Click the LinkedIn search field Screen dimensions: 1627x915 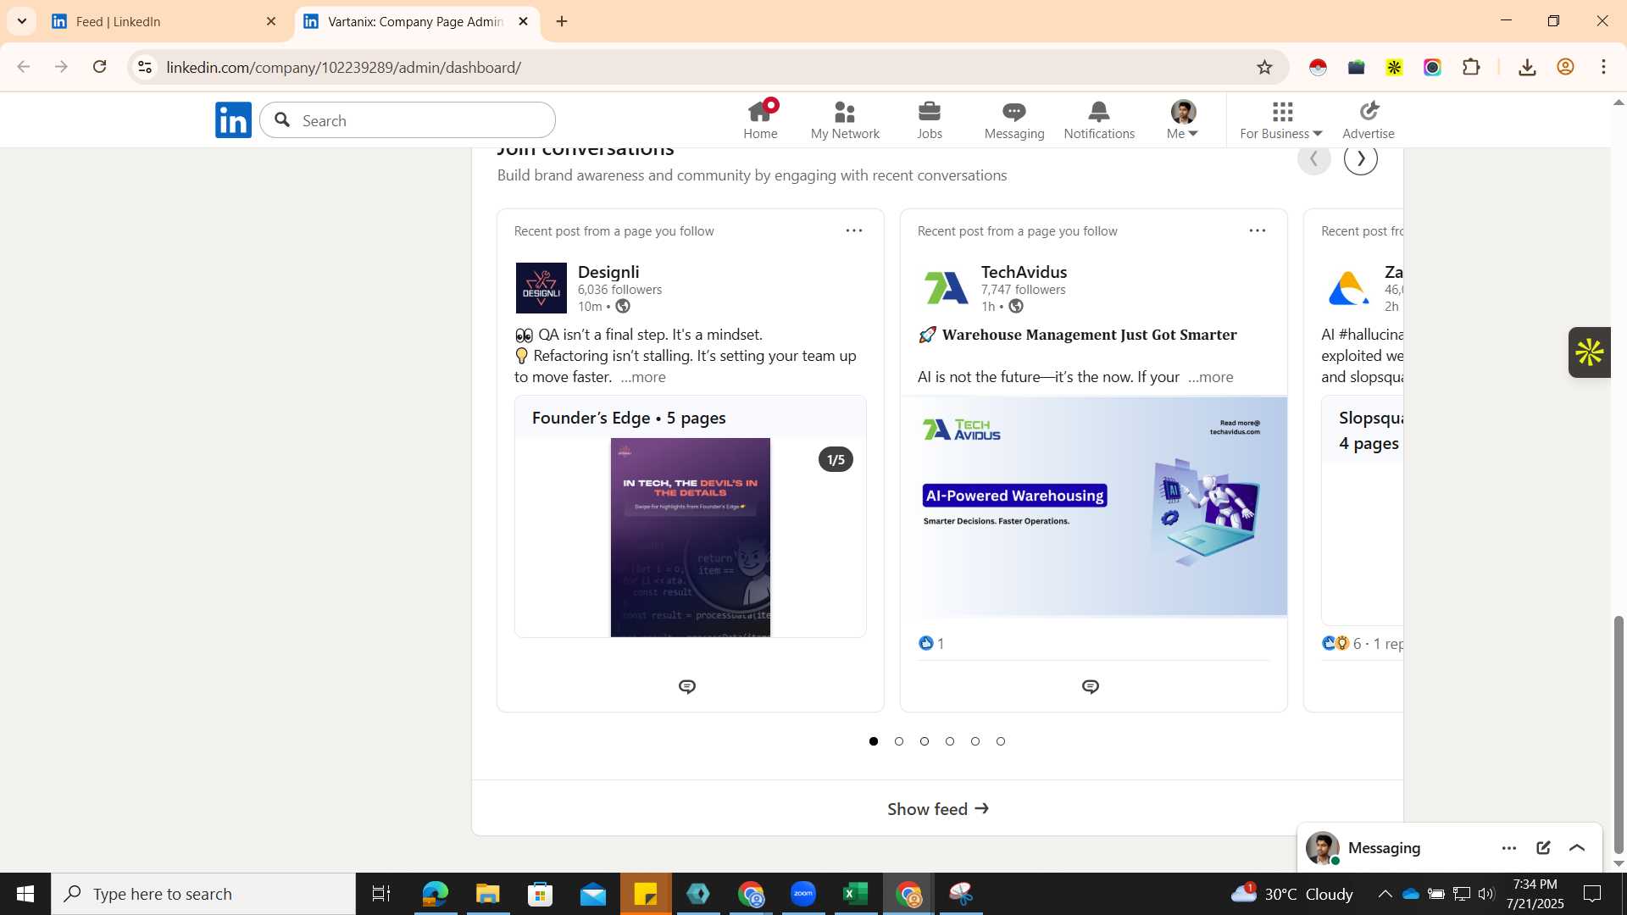[x=408, y=120]
